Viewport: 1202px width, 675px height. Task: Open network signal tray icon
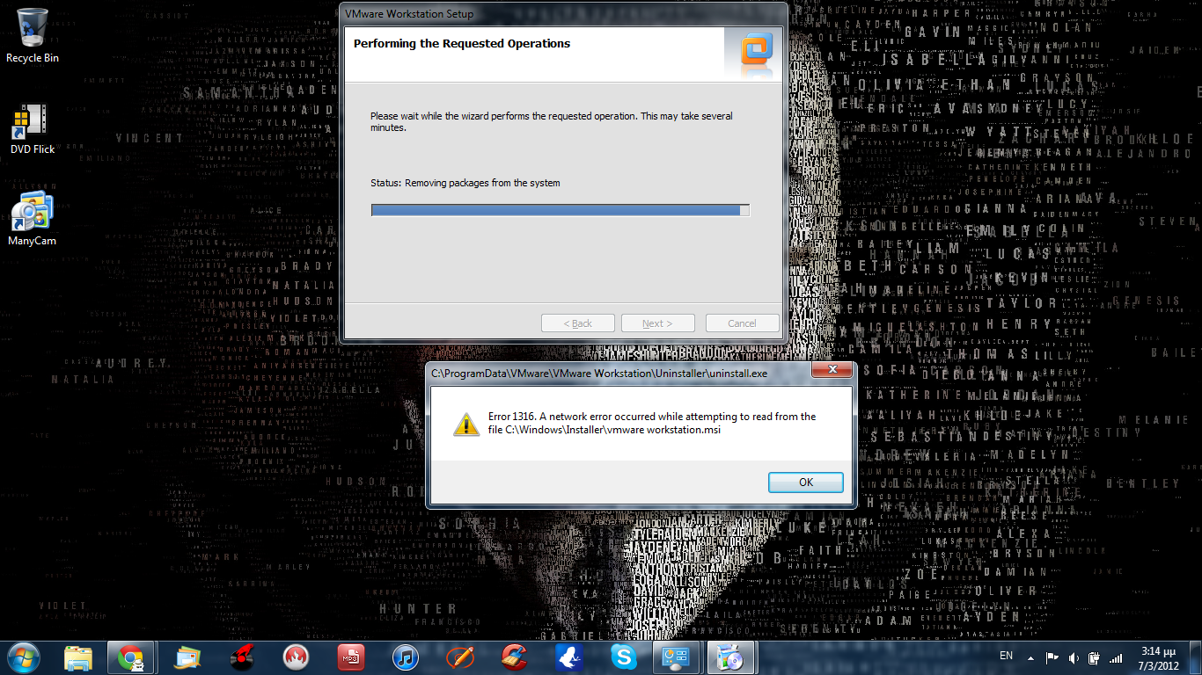pos(1116,657)
